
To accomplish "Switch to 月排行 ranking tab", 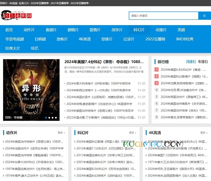I will 191,62.
